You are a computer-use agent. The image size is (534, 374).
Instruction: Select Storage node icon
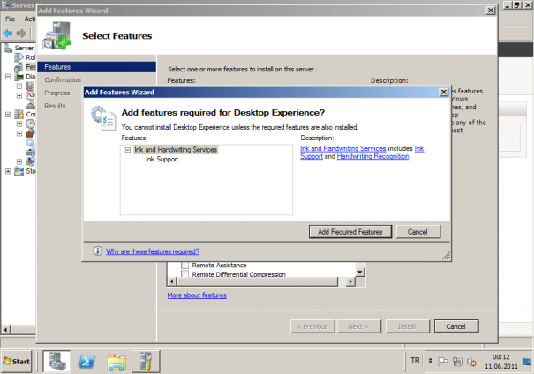[19, 171]
